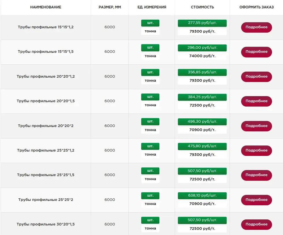Viewport: 283px width, 235px height.
Task: Click the НАИМЕНОВАНИЕ column header
Action: (46, 7)
